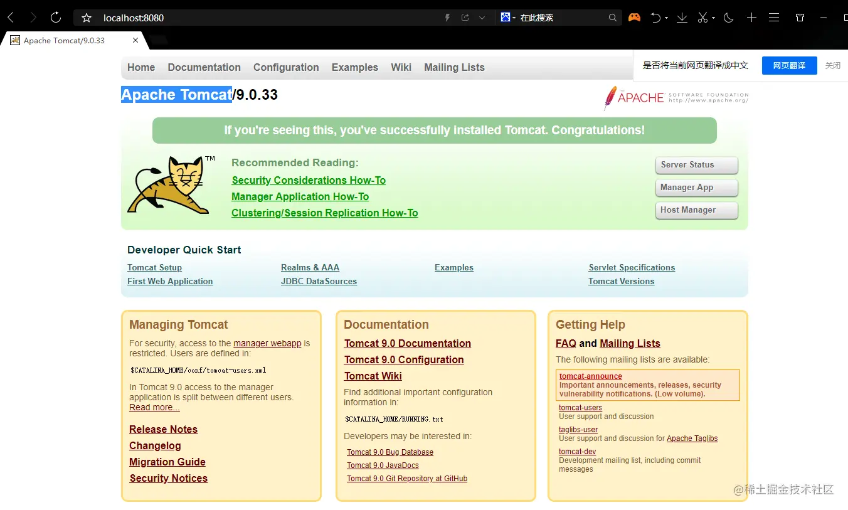Open Manager Application How-To link
This screenshot has height=510, width=848.
pos(300,196)
